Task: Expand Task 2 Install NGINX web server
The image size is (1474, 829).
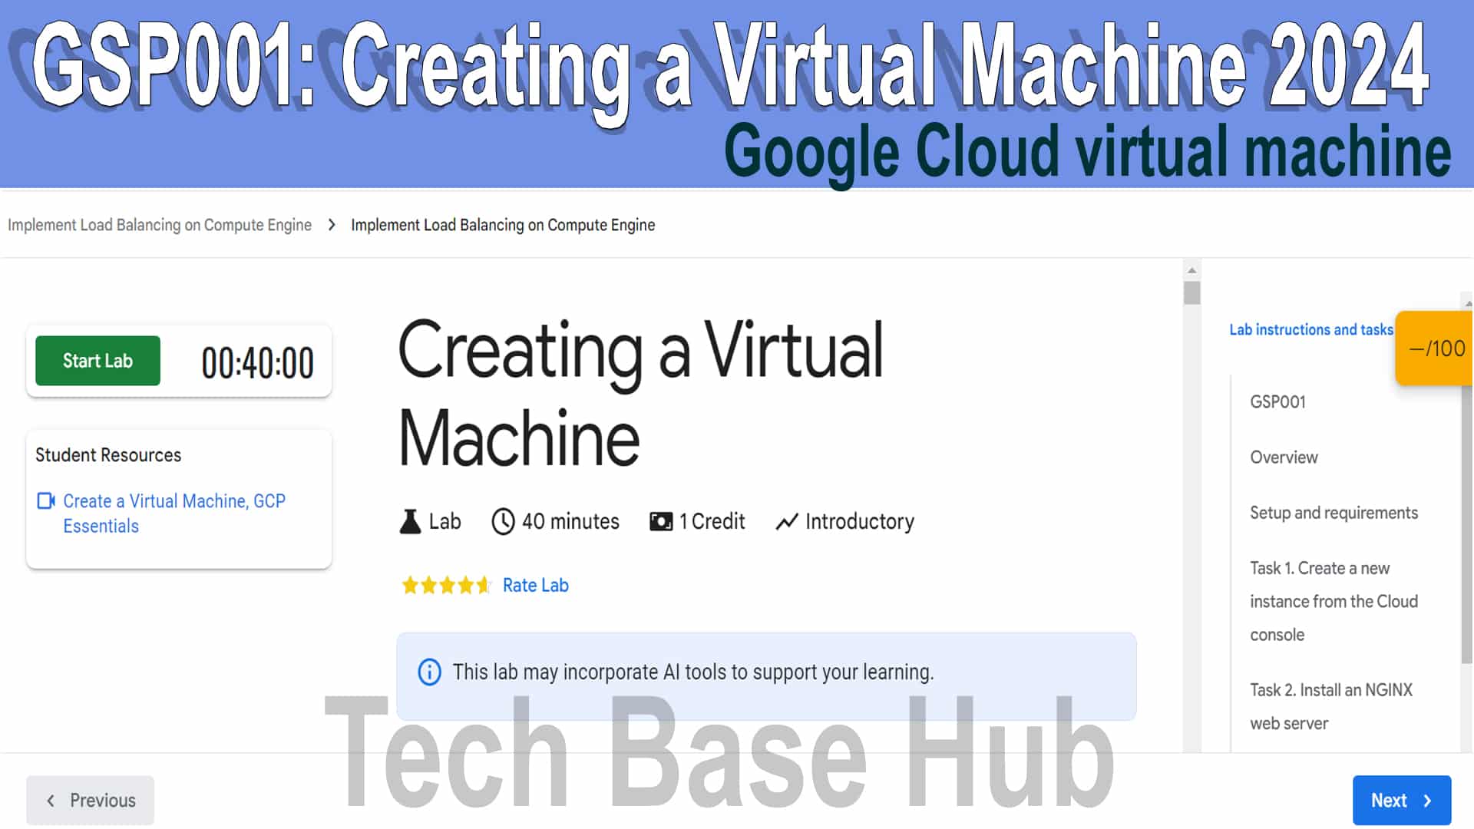Action: (1332, 705)
